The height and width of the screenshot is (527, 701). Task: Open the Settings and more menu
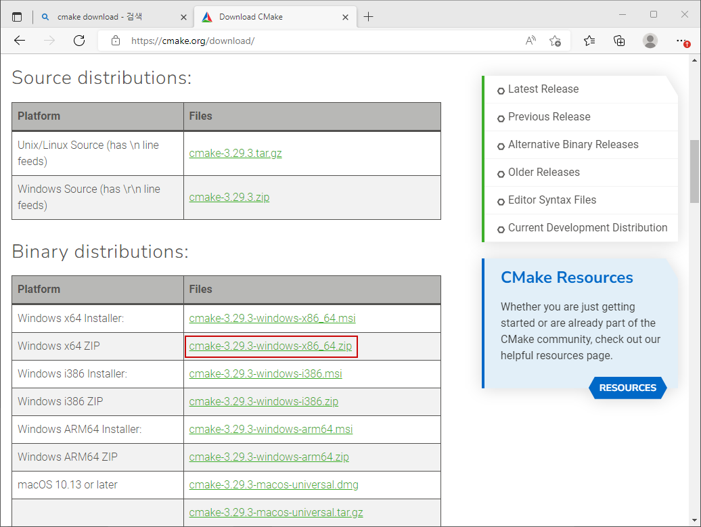681,41
